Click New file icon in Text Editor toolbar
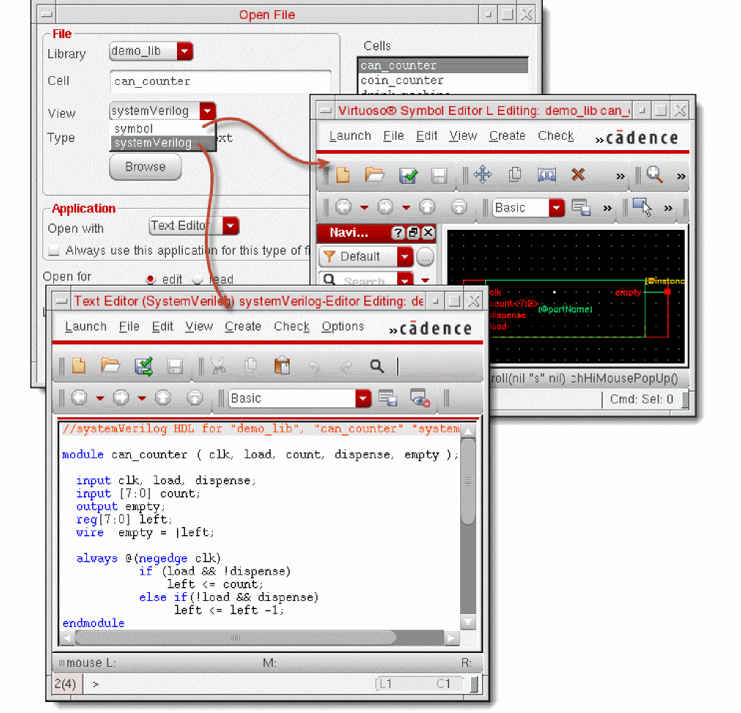 [x=78, y=365]
